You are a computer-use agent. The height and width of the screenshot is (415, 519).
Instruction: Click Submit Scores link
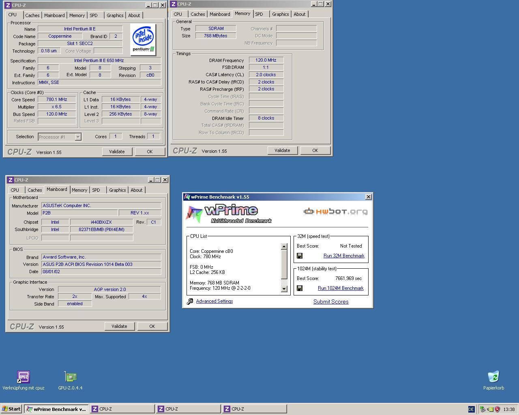[x=331, y=302]
